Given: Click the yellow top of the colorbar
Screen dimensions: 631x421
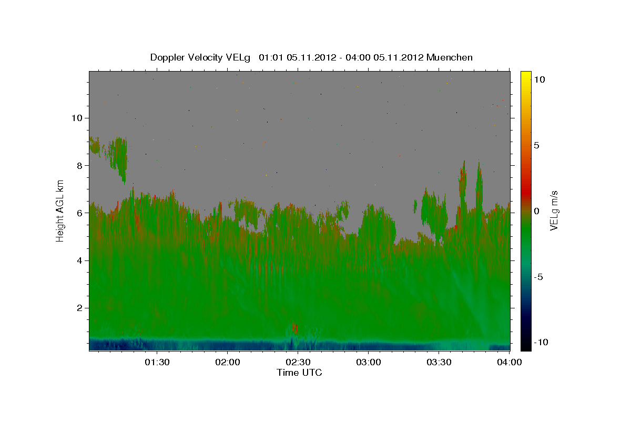Looking at the screenshot, I should coord(526,76).
